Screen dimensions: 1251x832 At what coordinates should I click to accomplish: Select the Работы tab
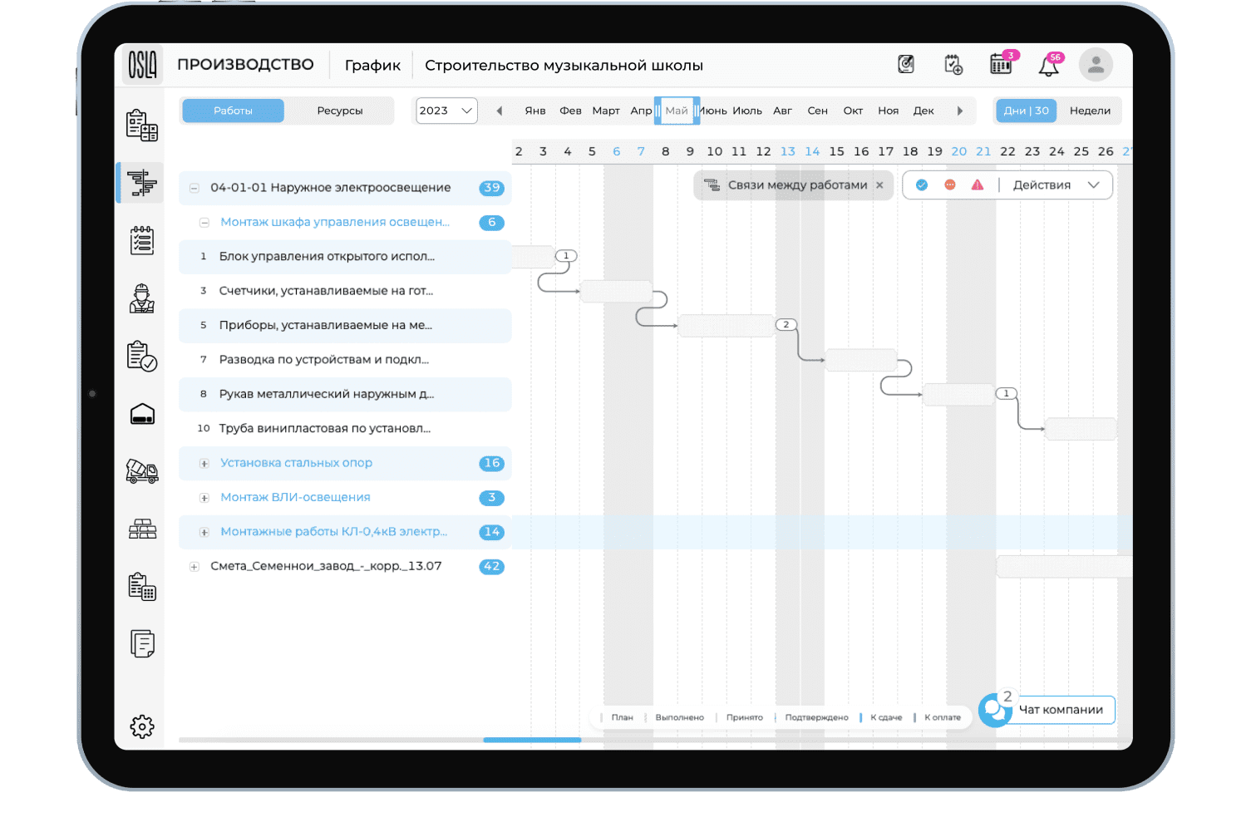[x=233, y=111]
